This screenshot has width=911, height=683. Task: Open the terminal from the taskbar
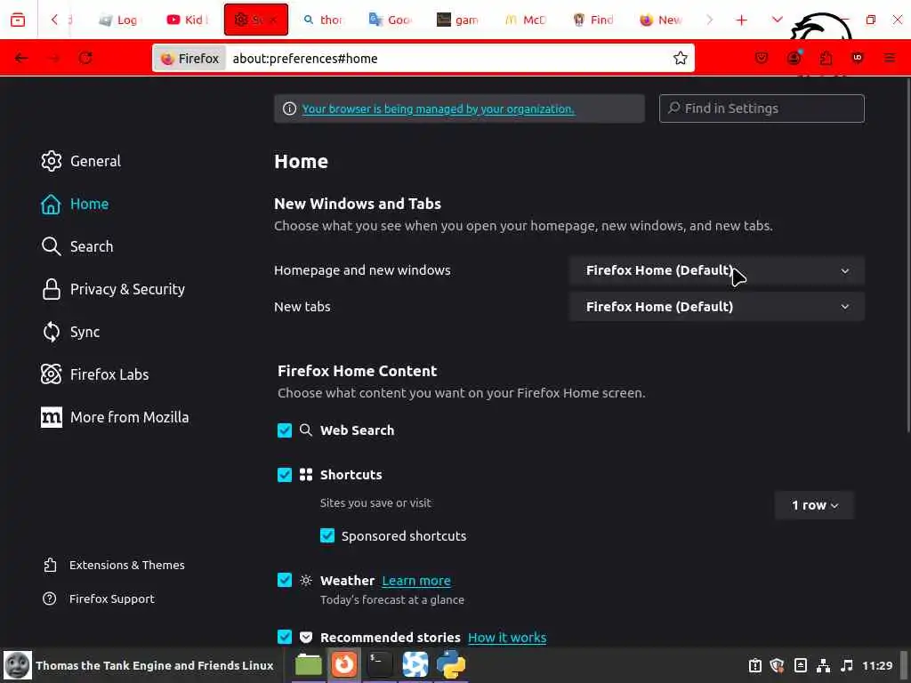[380, 665]
